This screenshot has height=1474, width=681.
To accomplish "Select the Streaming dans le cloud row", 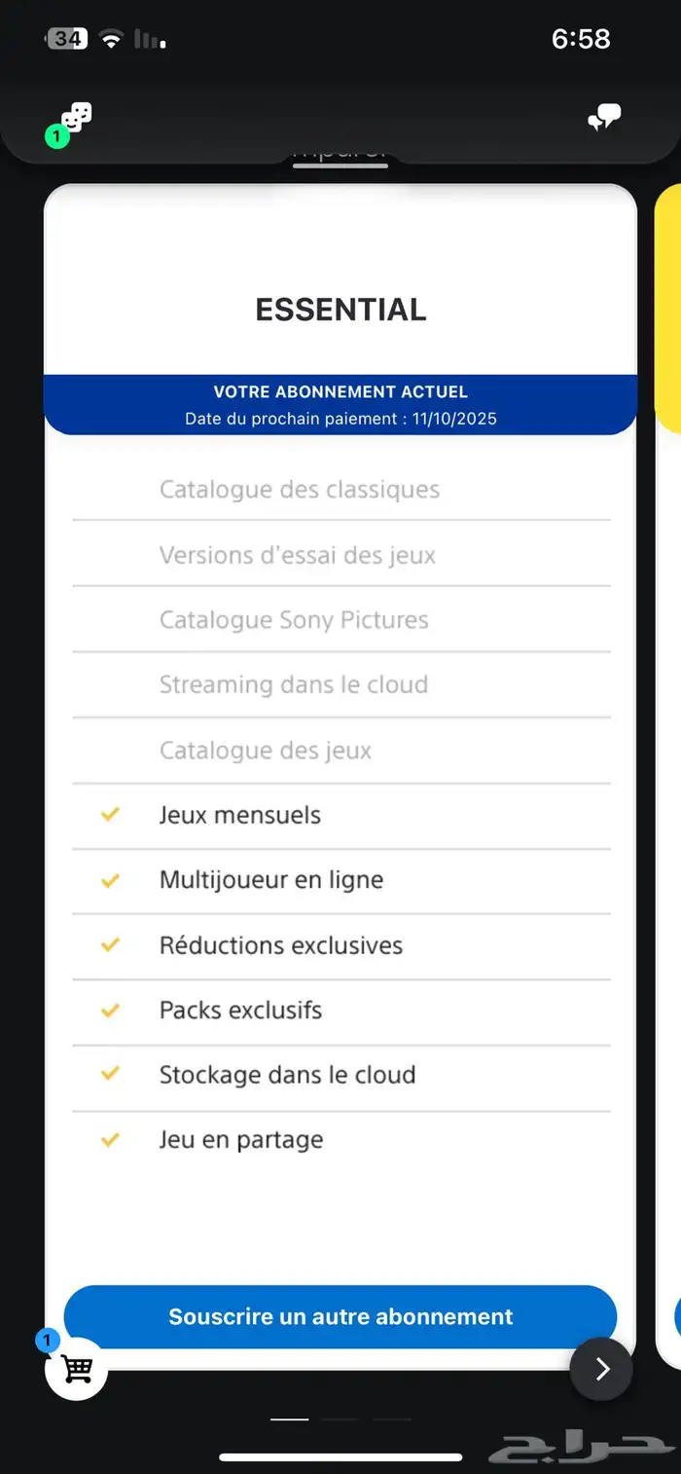I will click(341, 684).
